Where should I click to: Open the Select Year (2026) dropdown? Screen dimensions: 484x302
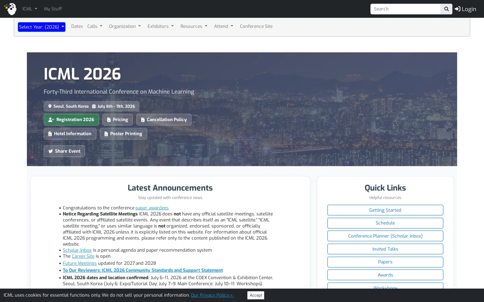coord(42,27)
